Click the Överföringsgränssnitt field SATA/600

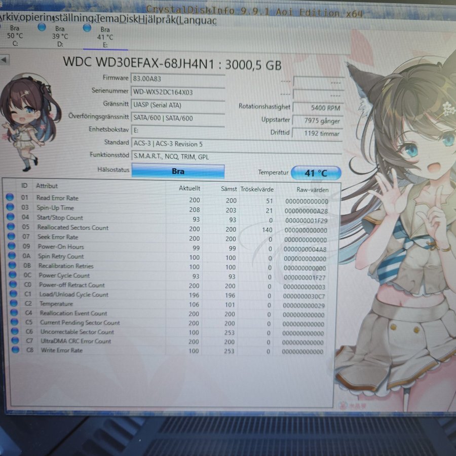(178, 118)
